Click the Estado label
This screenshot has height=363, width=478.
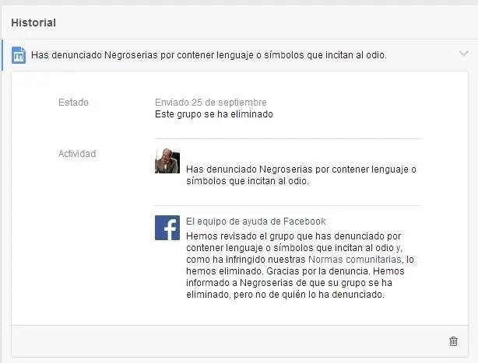point(73,103)
